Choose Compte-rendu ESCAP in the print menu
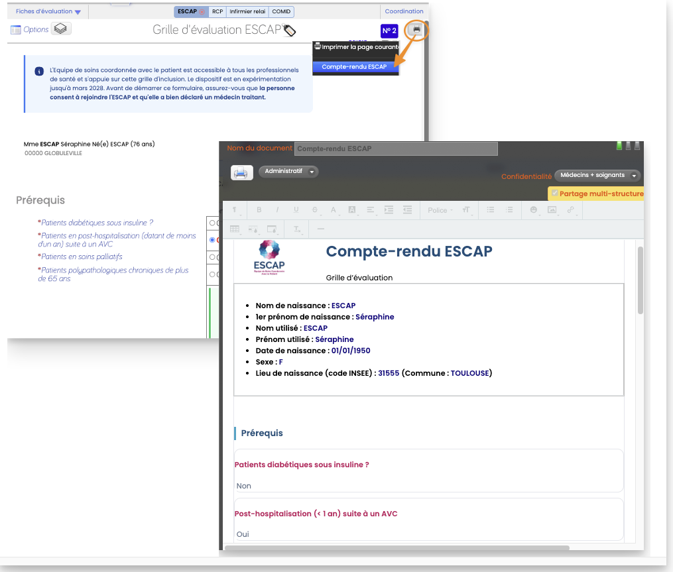The image size is (673, 572). pos(356,66)
